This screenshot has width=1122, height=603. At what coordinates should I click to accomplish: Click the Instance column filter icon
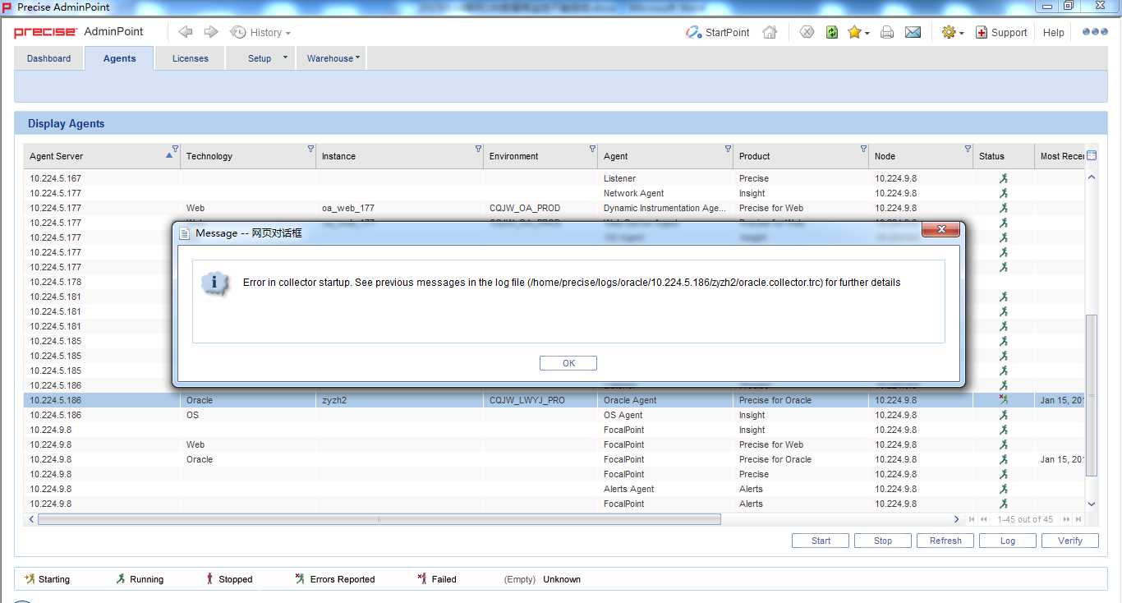pyautogui.click(x=478, y=149)
